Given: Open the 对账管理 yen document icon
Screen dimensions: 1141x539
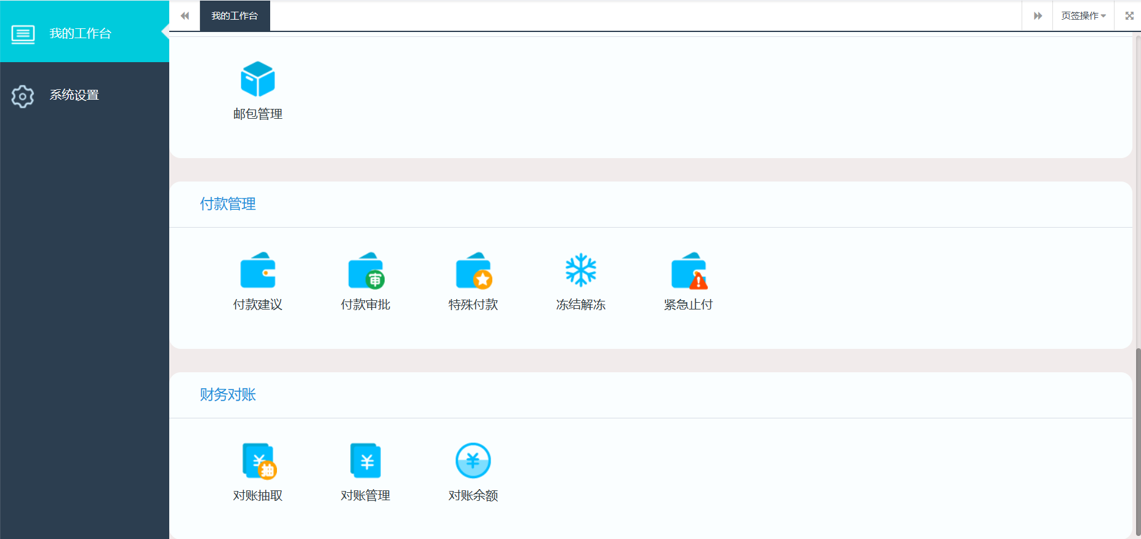Looking at the screenshot, I should [366, 460].
